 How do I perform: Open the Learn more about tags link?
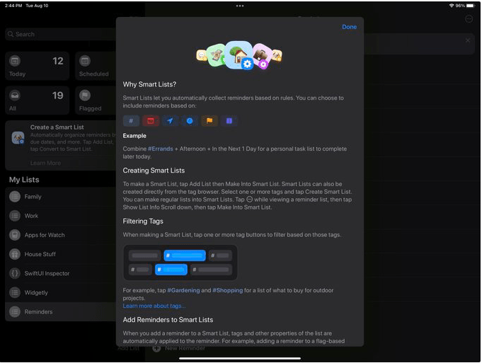(154, 306)
